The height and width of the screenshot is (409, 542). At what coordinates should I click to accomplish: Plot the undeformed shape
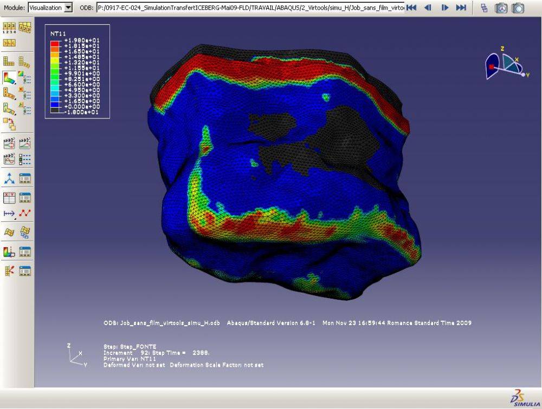9,62
